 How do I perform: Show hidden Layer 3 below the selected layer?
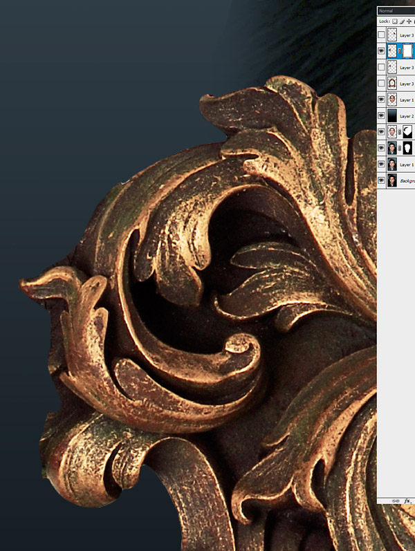[x=381, y=68]
